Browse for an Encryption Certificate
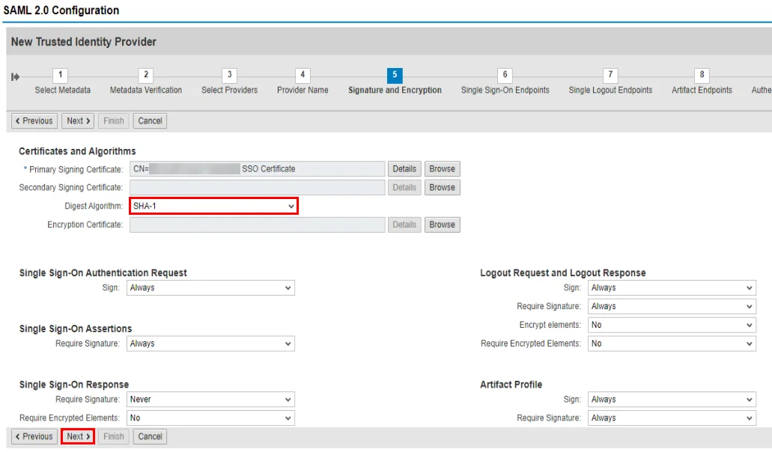The height and width of the screenshot is (452, 772). [x=442, y=225]
